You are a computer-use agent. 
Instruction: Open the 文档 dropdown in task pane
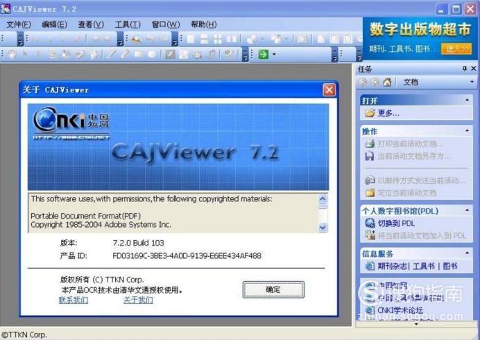(472, 82)
